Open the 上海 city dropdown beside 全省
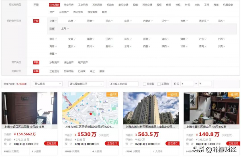 (x=65, y=28)
